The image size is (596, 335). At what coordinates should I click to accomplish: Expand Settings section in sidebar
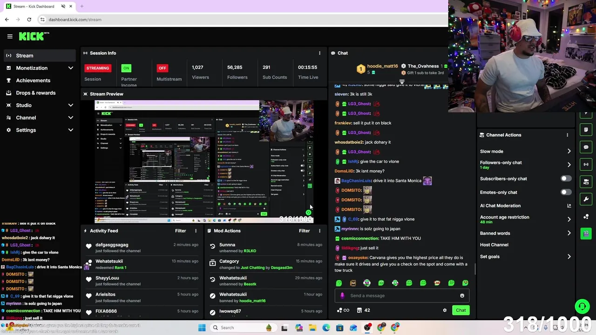coord(71,130)
